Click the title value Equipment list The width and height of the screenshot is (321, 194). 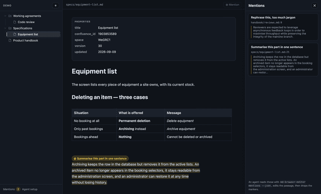(x=108, y=28)
